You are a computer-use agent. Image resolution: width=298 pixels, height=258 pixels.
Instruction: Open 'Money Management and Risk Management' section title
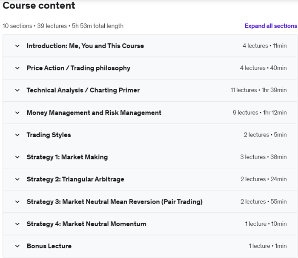pos(94,113)
